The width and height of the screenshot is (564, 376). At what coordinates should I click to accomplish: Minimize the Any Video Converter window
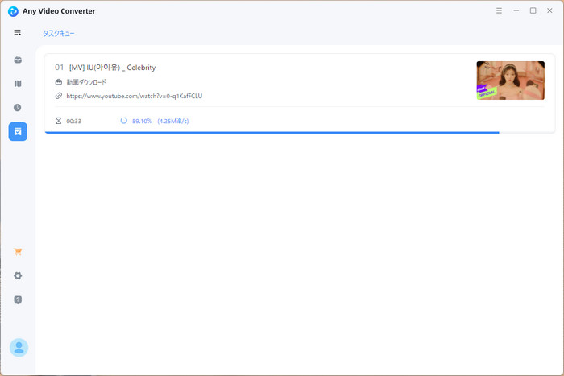click(516, 11)
